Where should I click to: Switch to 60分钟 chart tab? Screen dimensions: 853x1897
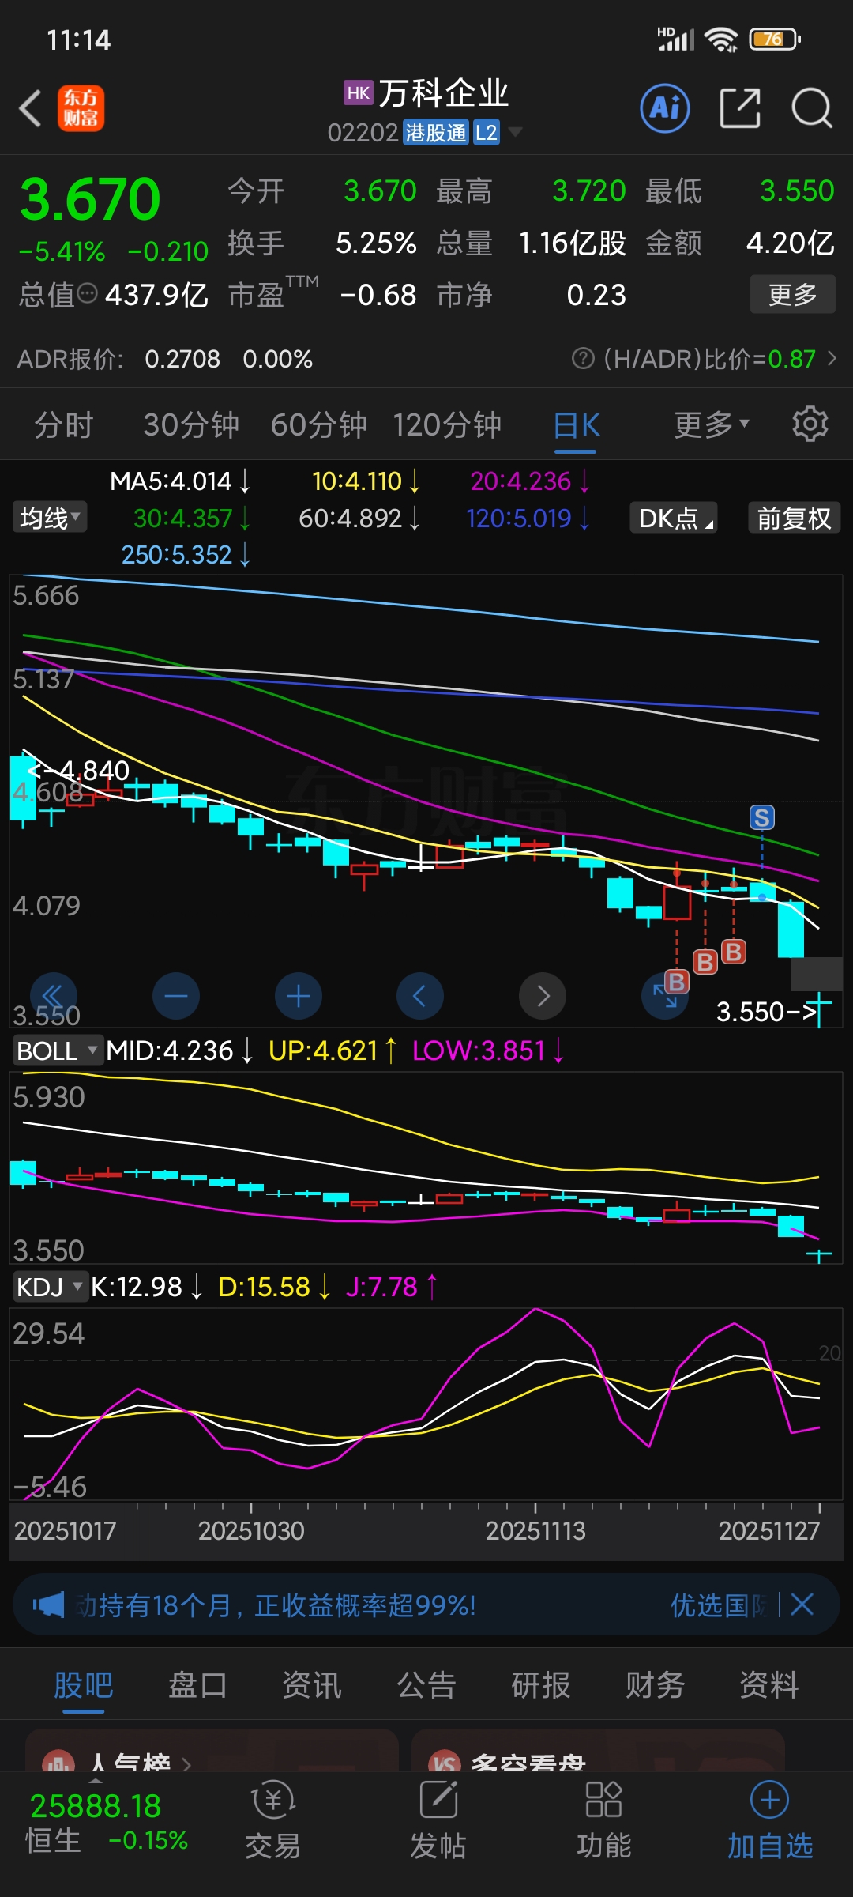[319, 424]
